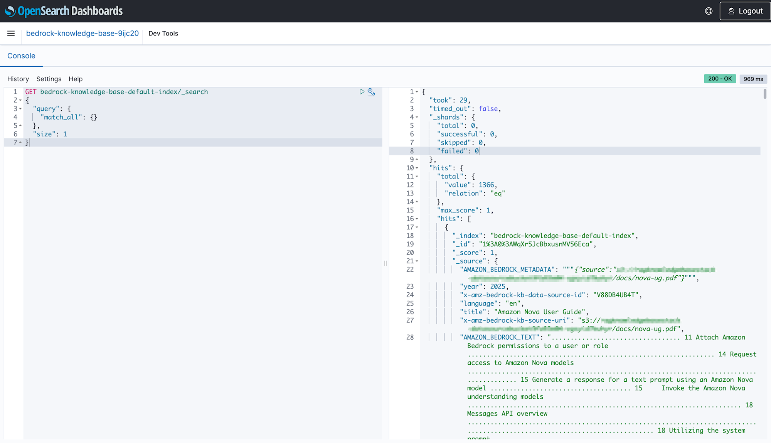Screen dimensions: 771x443
Task: Open the Settings menu
Action: click(49, 79)
